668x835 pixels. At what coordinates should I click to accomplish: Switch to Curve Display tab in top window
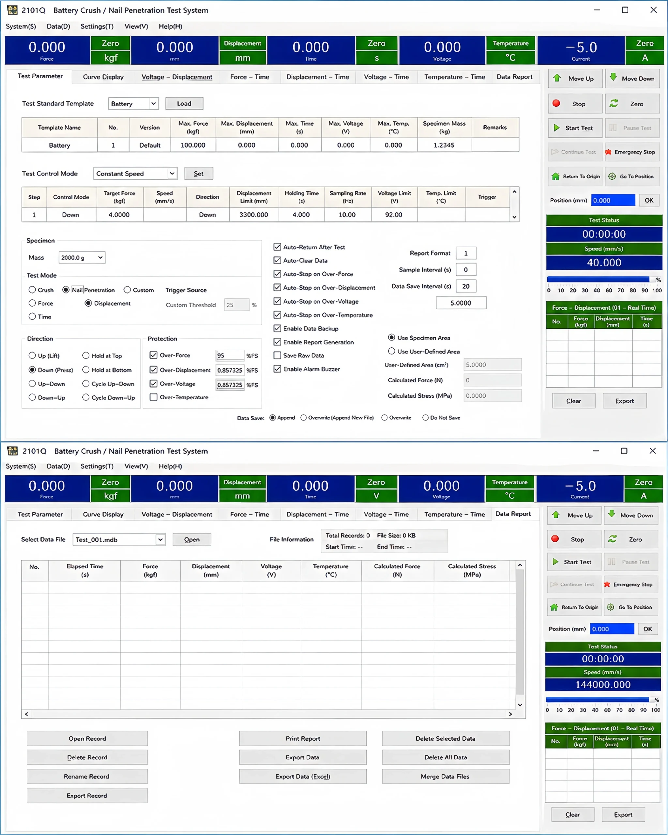click(103, 77)
